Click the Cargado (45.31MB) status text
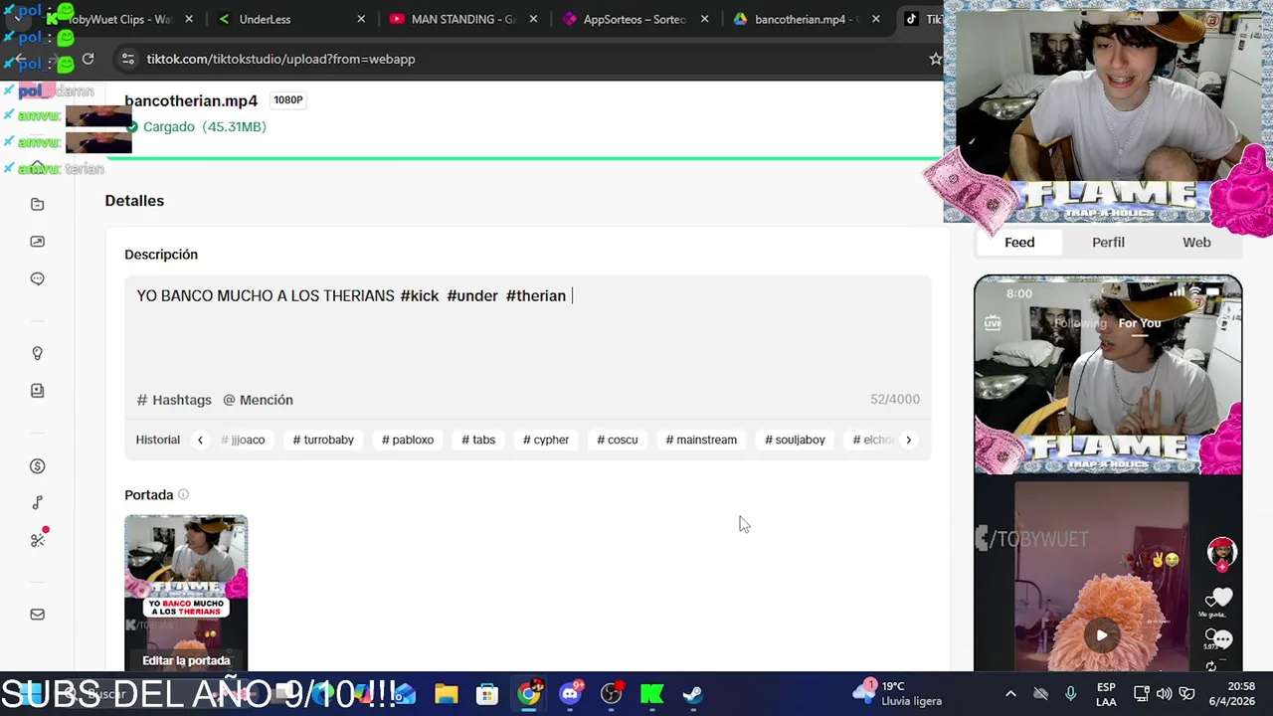 tap(204, 126)
